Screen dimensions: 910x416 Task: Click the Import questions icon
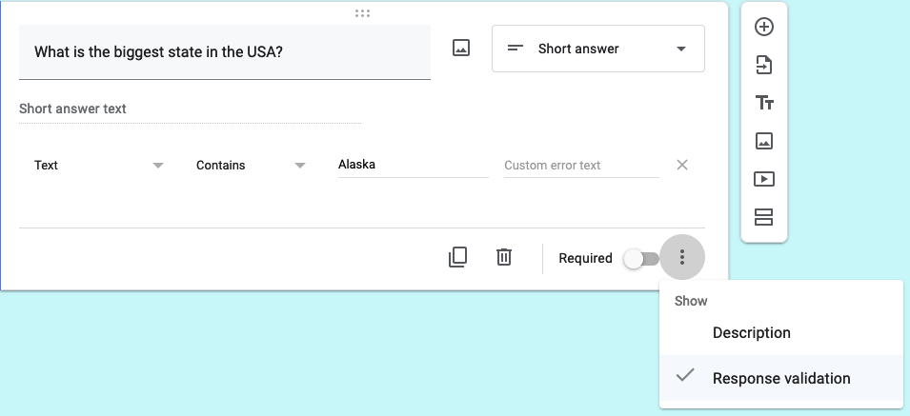click(x=763, y=65)
